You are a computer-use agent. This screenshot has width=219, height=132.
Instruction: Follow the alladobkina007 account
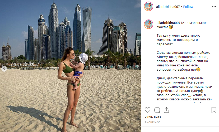pos(188,7)
